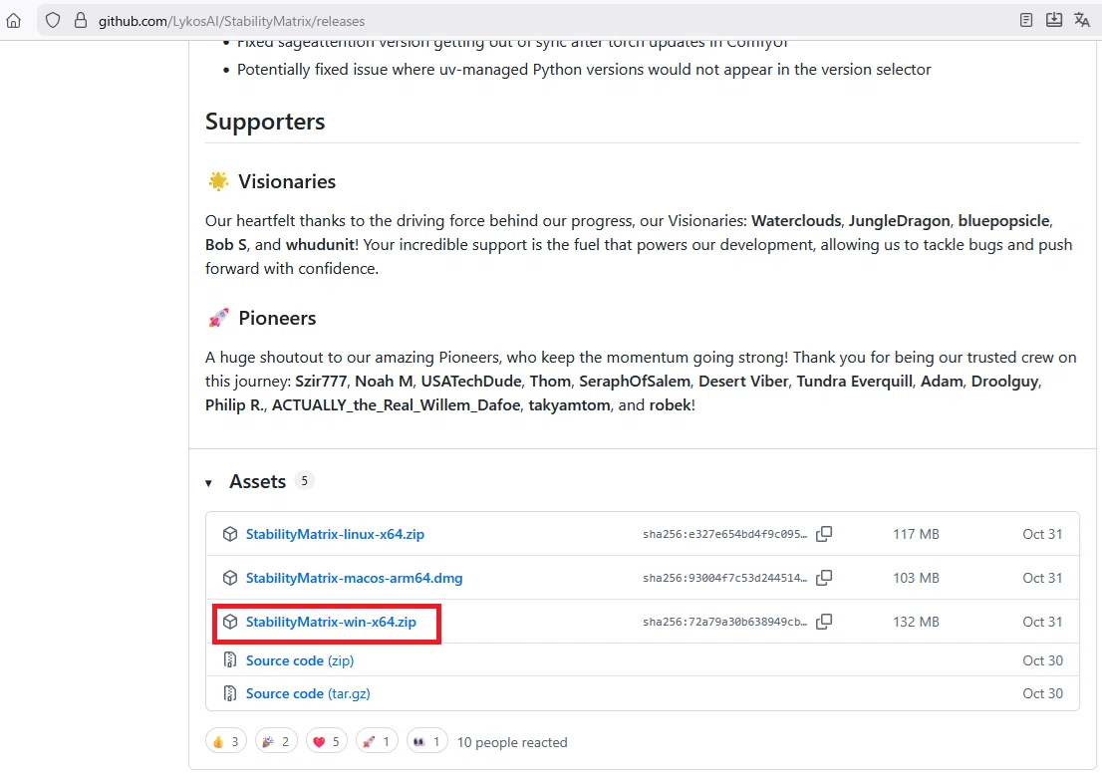Screen dimensions: 1102x780
Task: Copy sha256 hash of linux-x64.zip
Action: pyautogui.click(x=824, y=534)
